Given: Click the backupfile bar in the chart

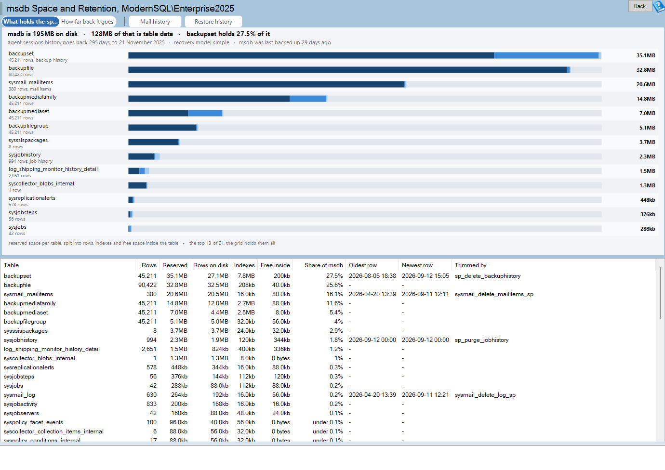Looking at the screenshot, I should pyautogui.click(x=349, y=70).
